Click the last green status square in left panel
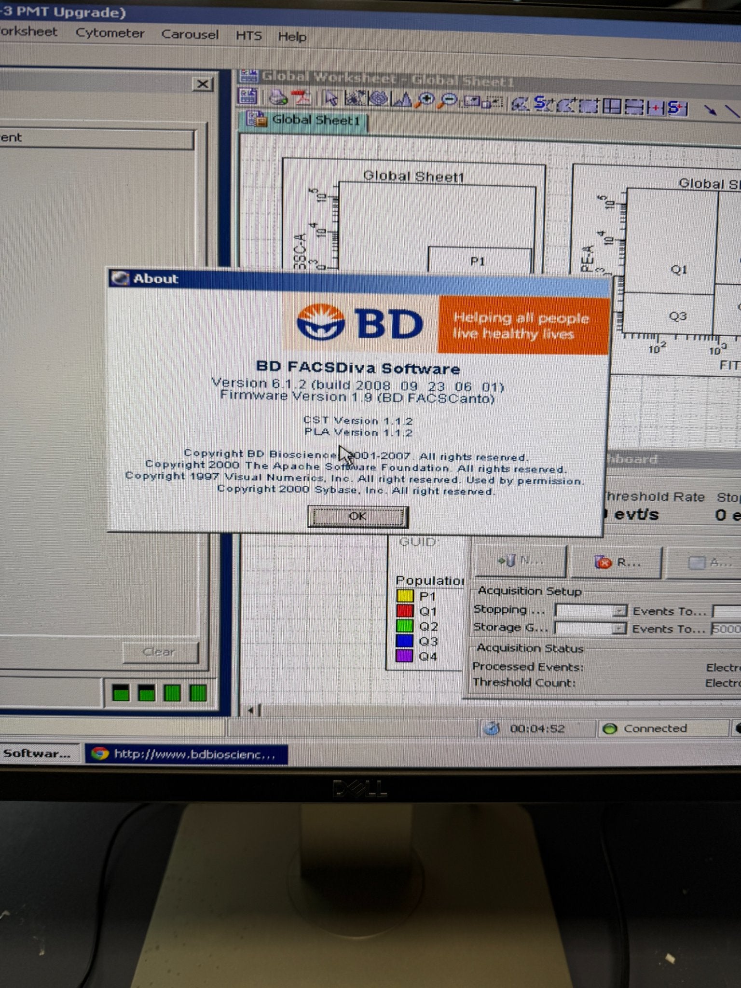 tap(198, 693)
